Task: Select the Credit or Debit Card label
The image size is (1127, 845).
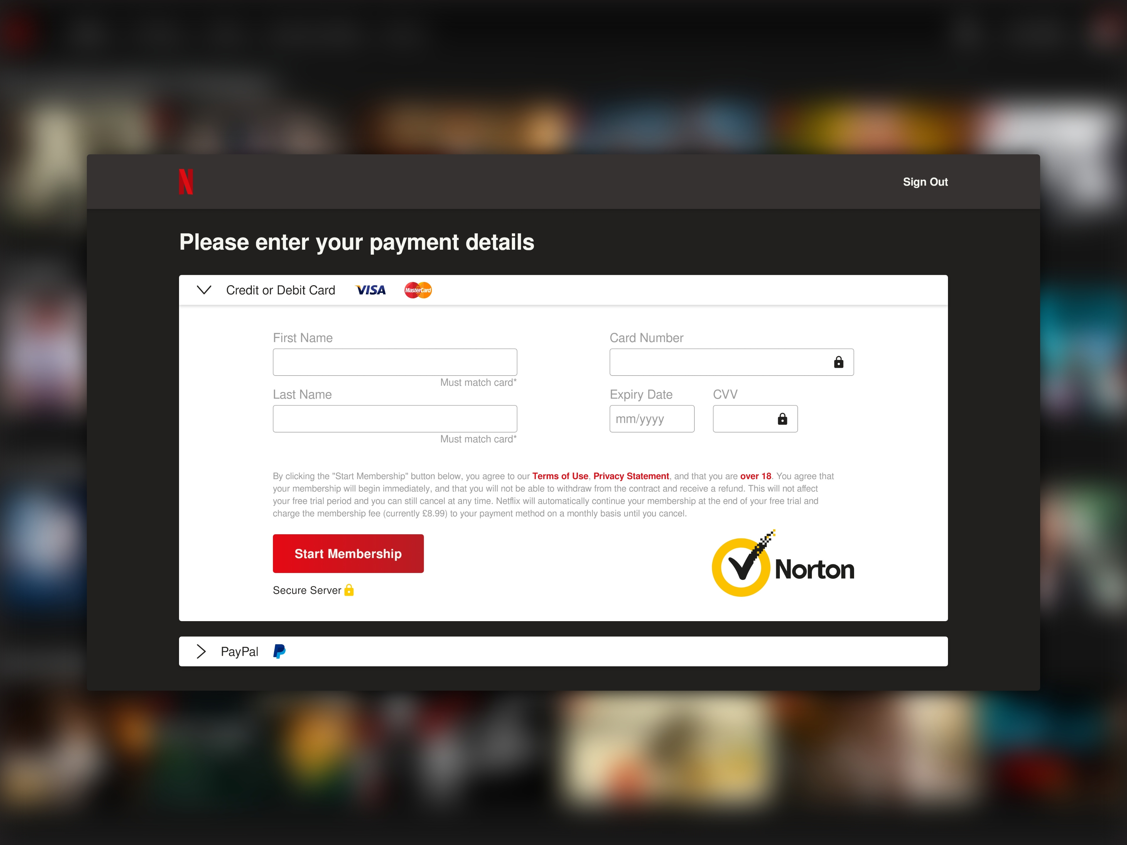Action: tap(280, 290)
